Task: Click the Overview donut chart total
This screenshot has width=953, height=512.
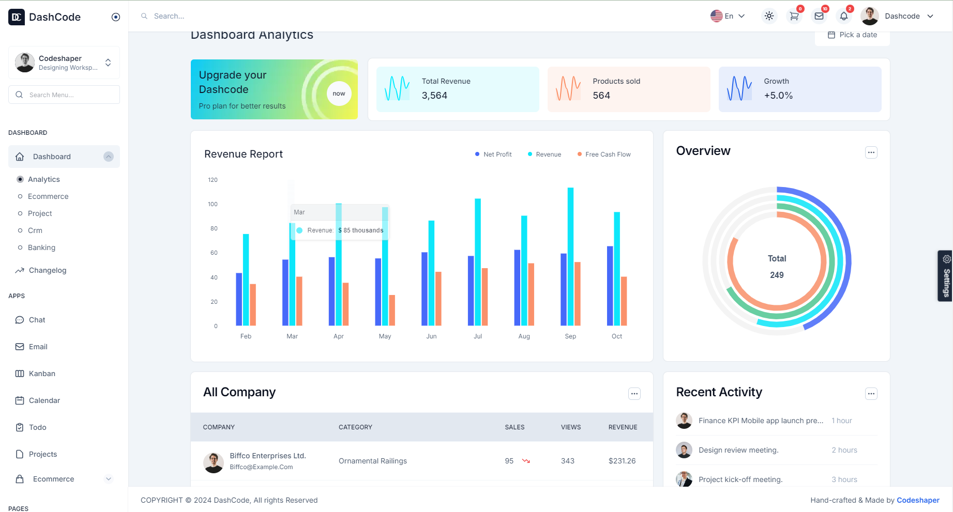Action: 777,267
